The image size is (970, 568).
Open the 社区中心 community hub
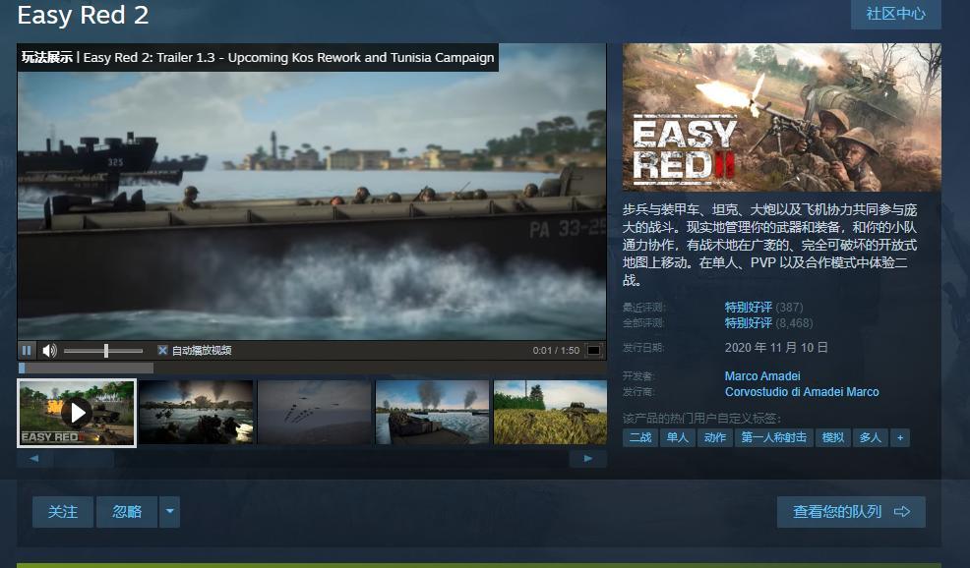[x=896, y=14]
